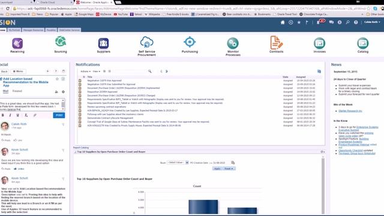This screenshot has width=384, height=216.
Task: Open the Monitor Processes gears icon
Action: point(233,43)
